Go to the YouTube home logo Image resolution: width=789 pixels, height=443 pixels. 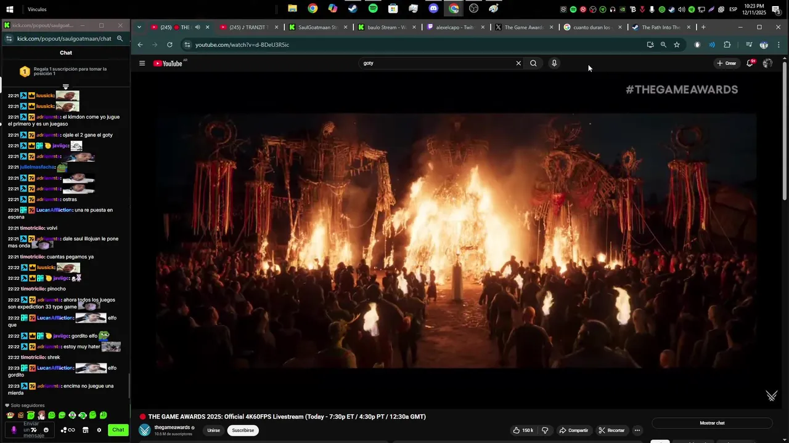click(x=168, y=63)
